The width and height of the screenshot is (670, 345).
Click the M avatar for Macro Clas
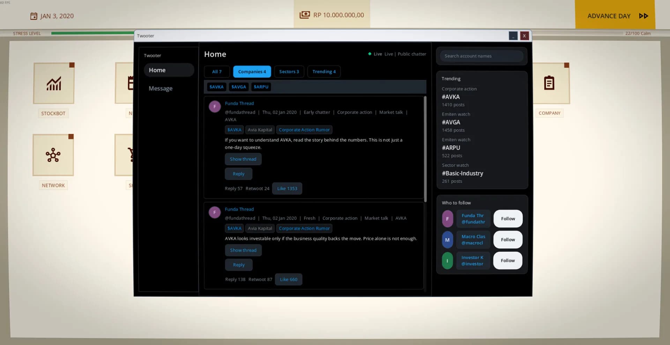pos(447,240)
